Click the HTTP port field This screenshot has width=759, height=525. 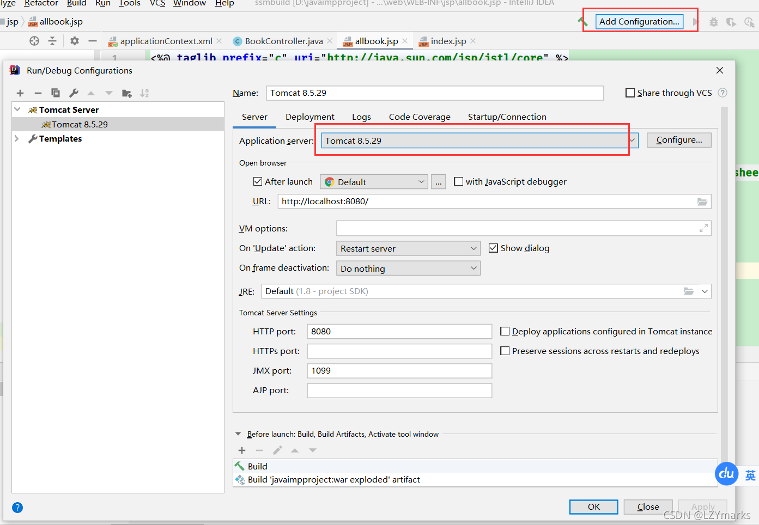coord(399,331)
